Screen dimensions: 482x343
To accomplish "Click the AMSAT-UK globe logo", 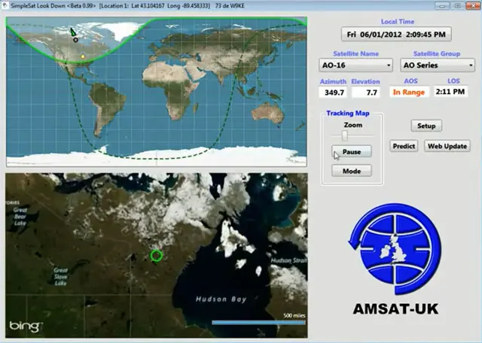I will click(395, 248).
